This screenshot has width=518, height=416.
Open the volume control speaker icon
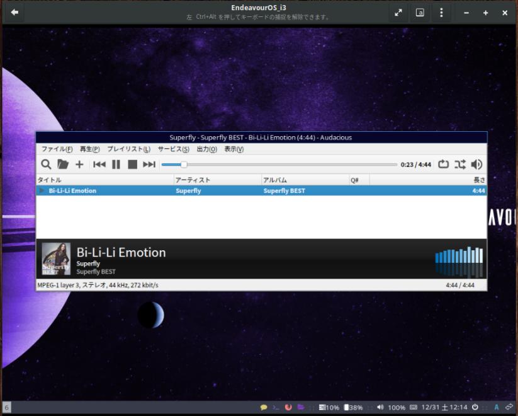[476, 164]
